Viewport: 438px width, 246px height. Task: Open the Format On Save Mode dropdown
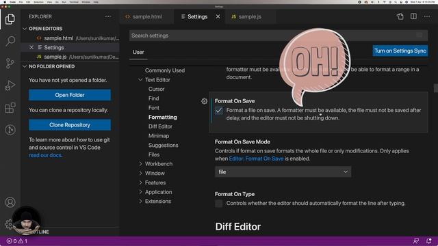(x=283, y=172)
